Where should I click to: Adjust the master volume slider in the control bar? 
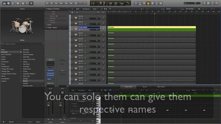(192, 3)
